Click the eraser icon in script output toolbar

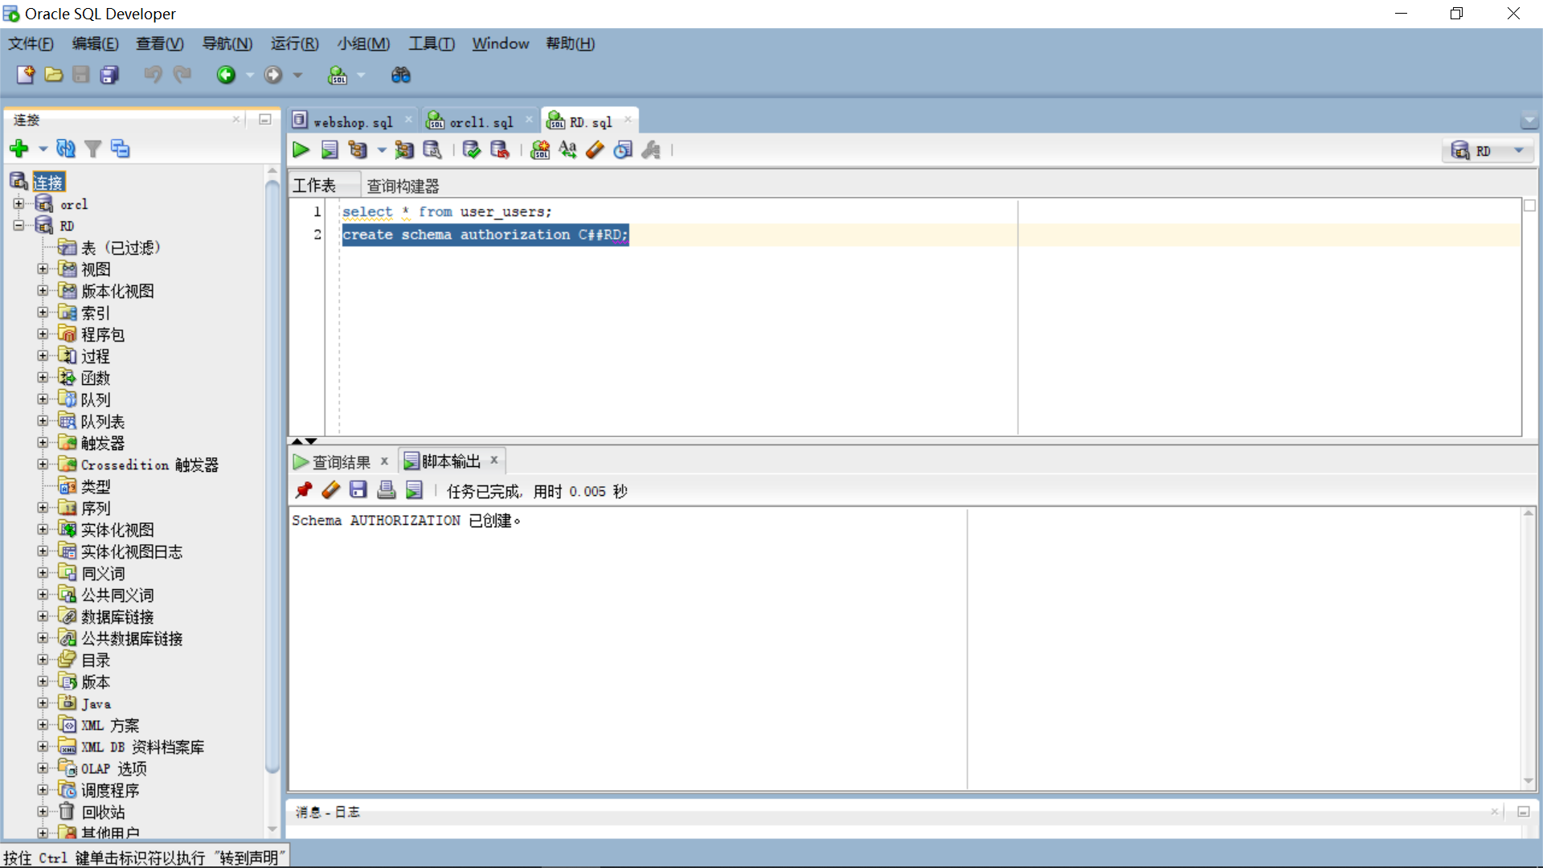(x=331, y=490)
